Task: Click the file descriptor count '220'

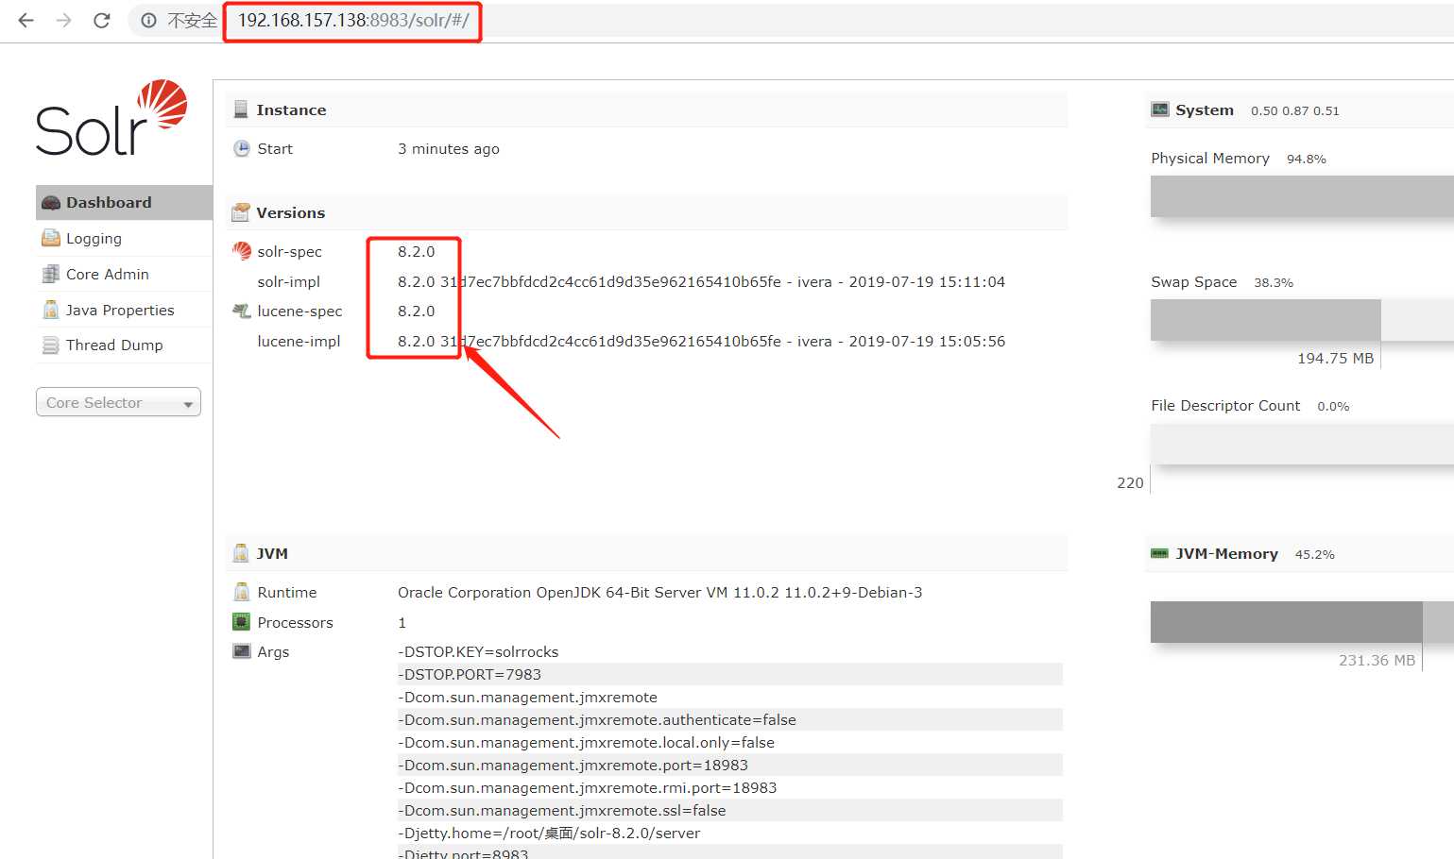Action: (1130, 482)
